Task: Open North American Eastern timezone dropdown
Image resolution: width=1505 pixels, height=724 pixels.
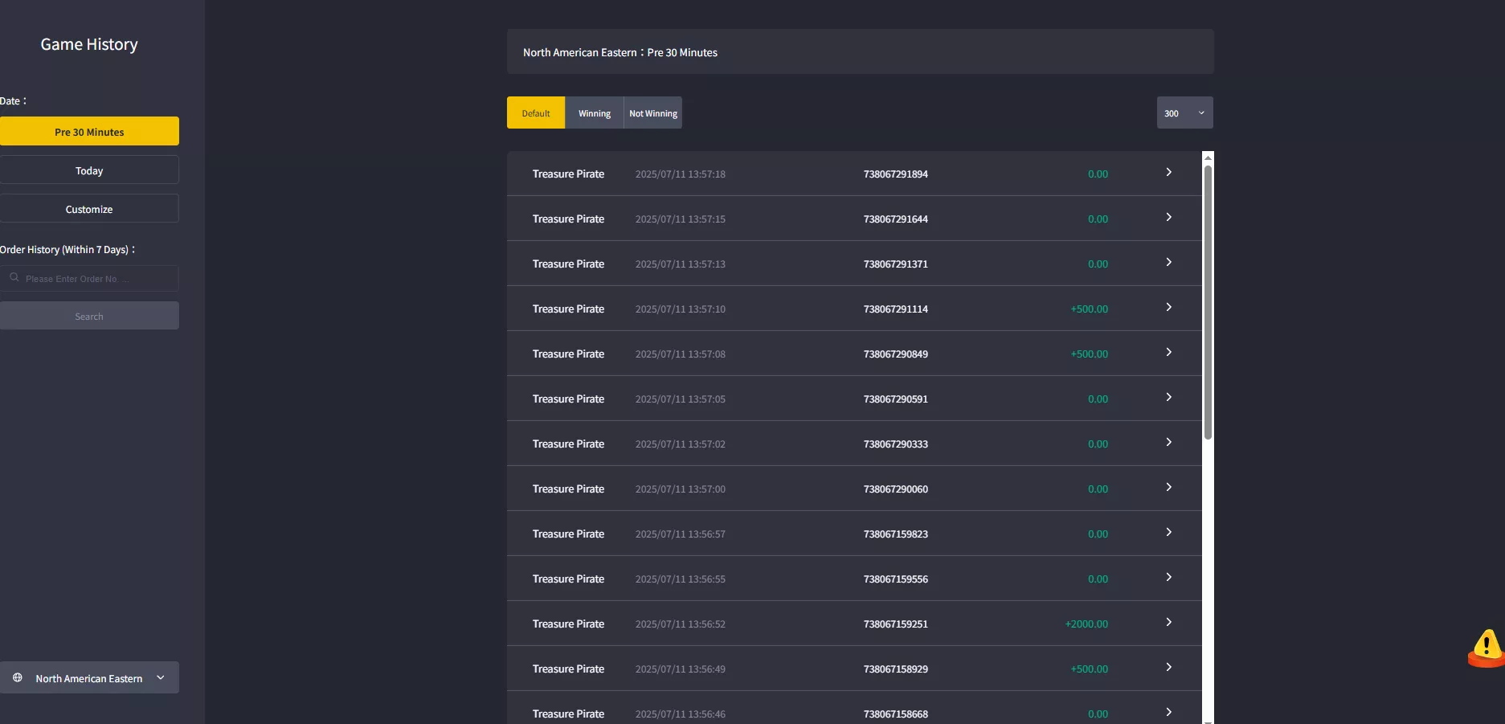Action: coord(89,677)
